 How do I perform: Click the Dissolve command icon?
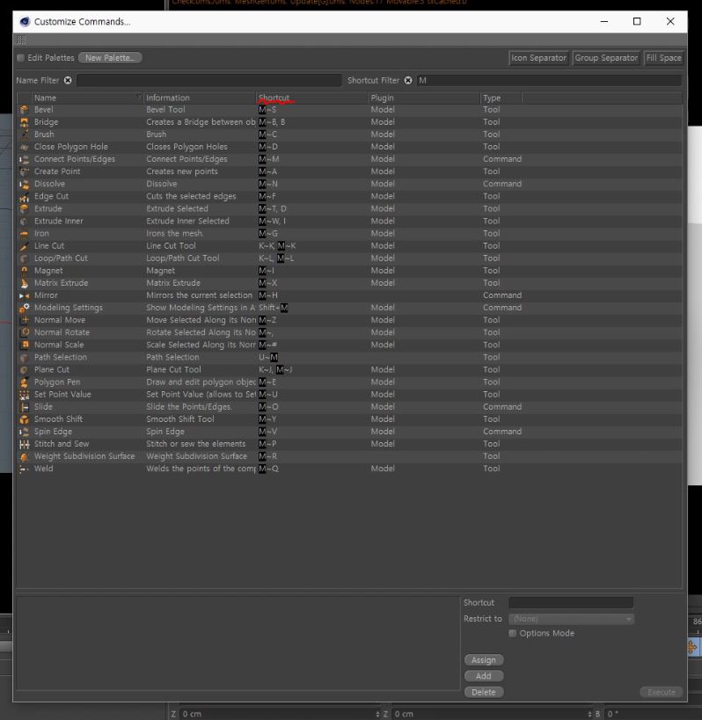pos(25,184)
